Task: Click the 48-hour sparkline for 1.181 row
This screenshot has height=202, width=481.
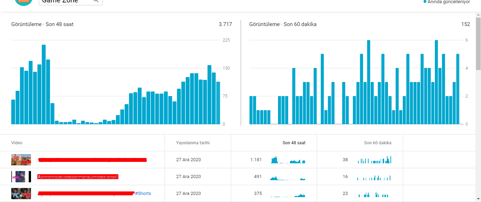Action: (288, 160)
